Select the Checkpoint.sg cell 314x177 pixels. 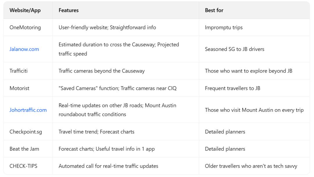tap(26, 132)
